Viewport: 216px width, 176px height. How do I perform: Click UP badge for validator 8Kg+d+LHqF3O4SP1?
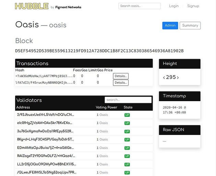pos(127,140)
